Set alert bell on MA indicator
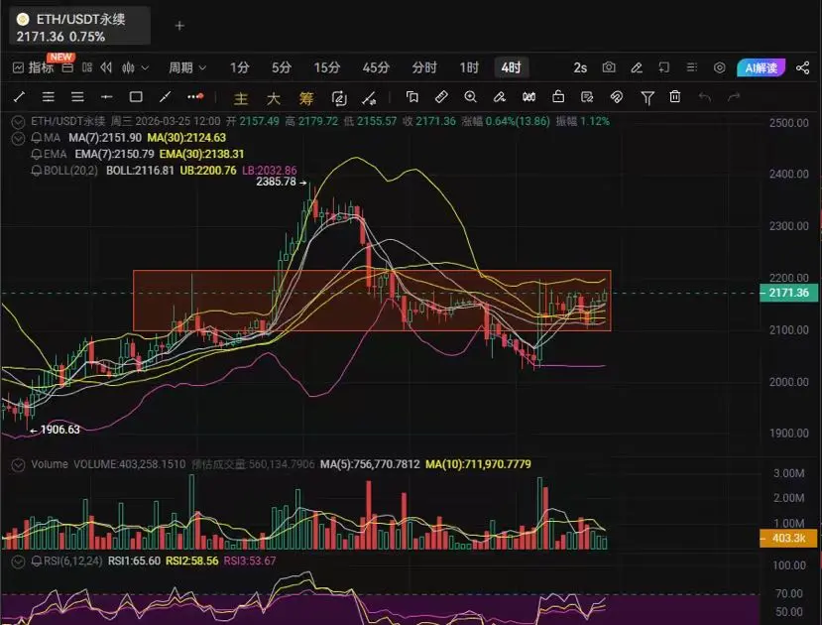The height and width of the screenshot is (625, 822). coord(37,138)
